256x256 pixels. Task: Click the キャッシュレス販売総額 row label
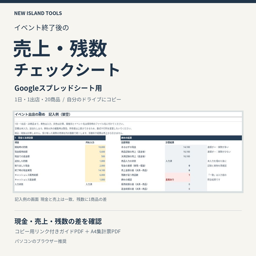click(26, 175)
